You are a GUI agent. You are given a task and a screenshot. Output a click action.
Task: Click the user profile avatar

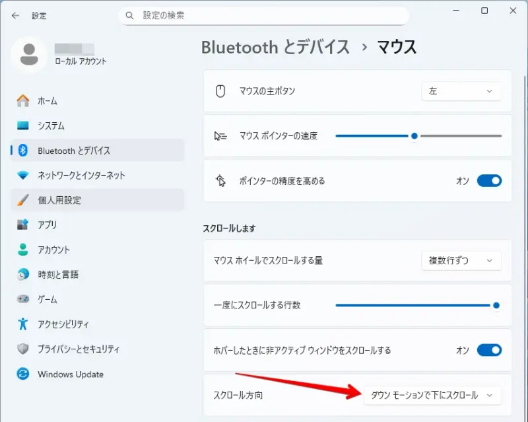29,54
